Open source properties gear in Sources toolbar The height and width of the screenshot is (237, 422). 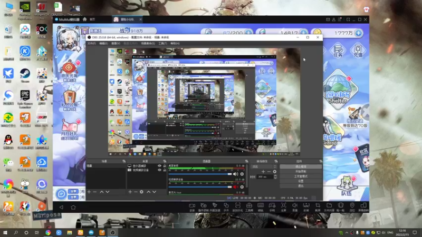tap(141, 192)
